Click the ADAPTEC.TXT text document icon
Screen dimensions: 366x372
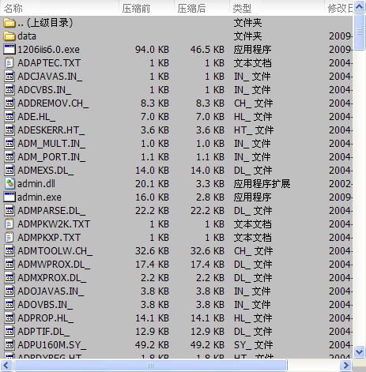click(x=9, y=63)
